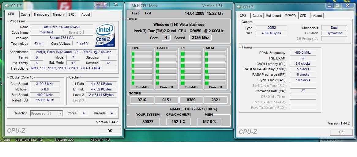The image size is (357, 157).
Task: Click the MEM score field 2821
Action: (215, 100)
